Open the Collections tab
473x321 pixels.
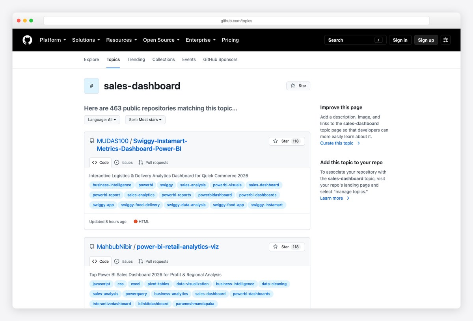(164, 59)
